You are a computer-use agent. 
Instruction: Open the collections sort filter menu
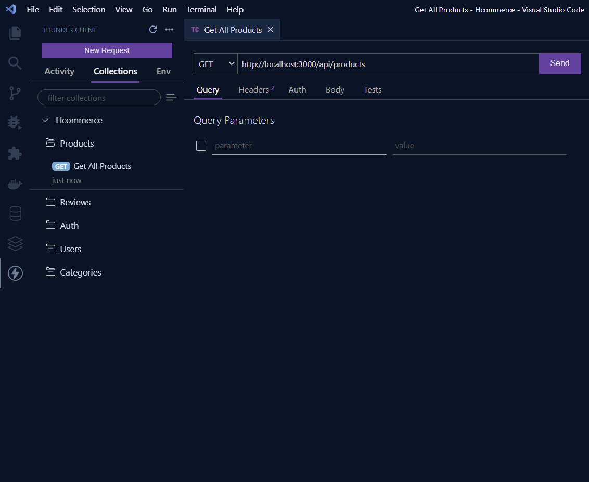click(171, 97)
